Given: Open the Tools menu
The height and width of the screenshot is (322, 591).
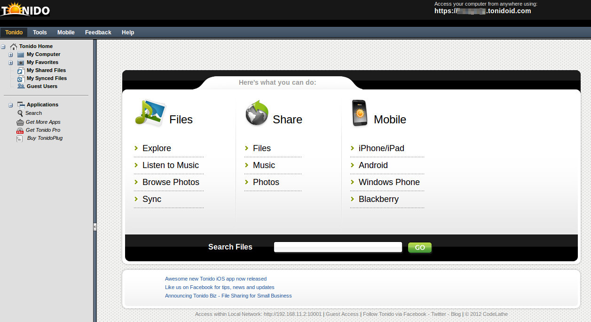Looking at the screenshot, I should pyautogui.click(x=40, y=32).
